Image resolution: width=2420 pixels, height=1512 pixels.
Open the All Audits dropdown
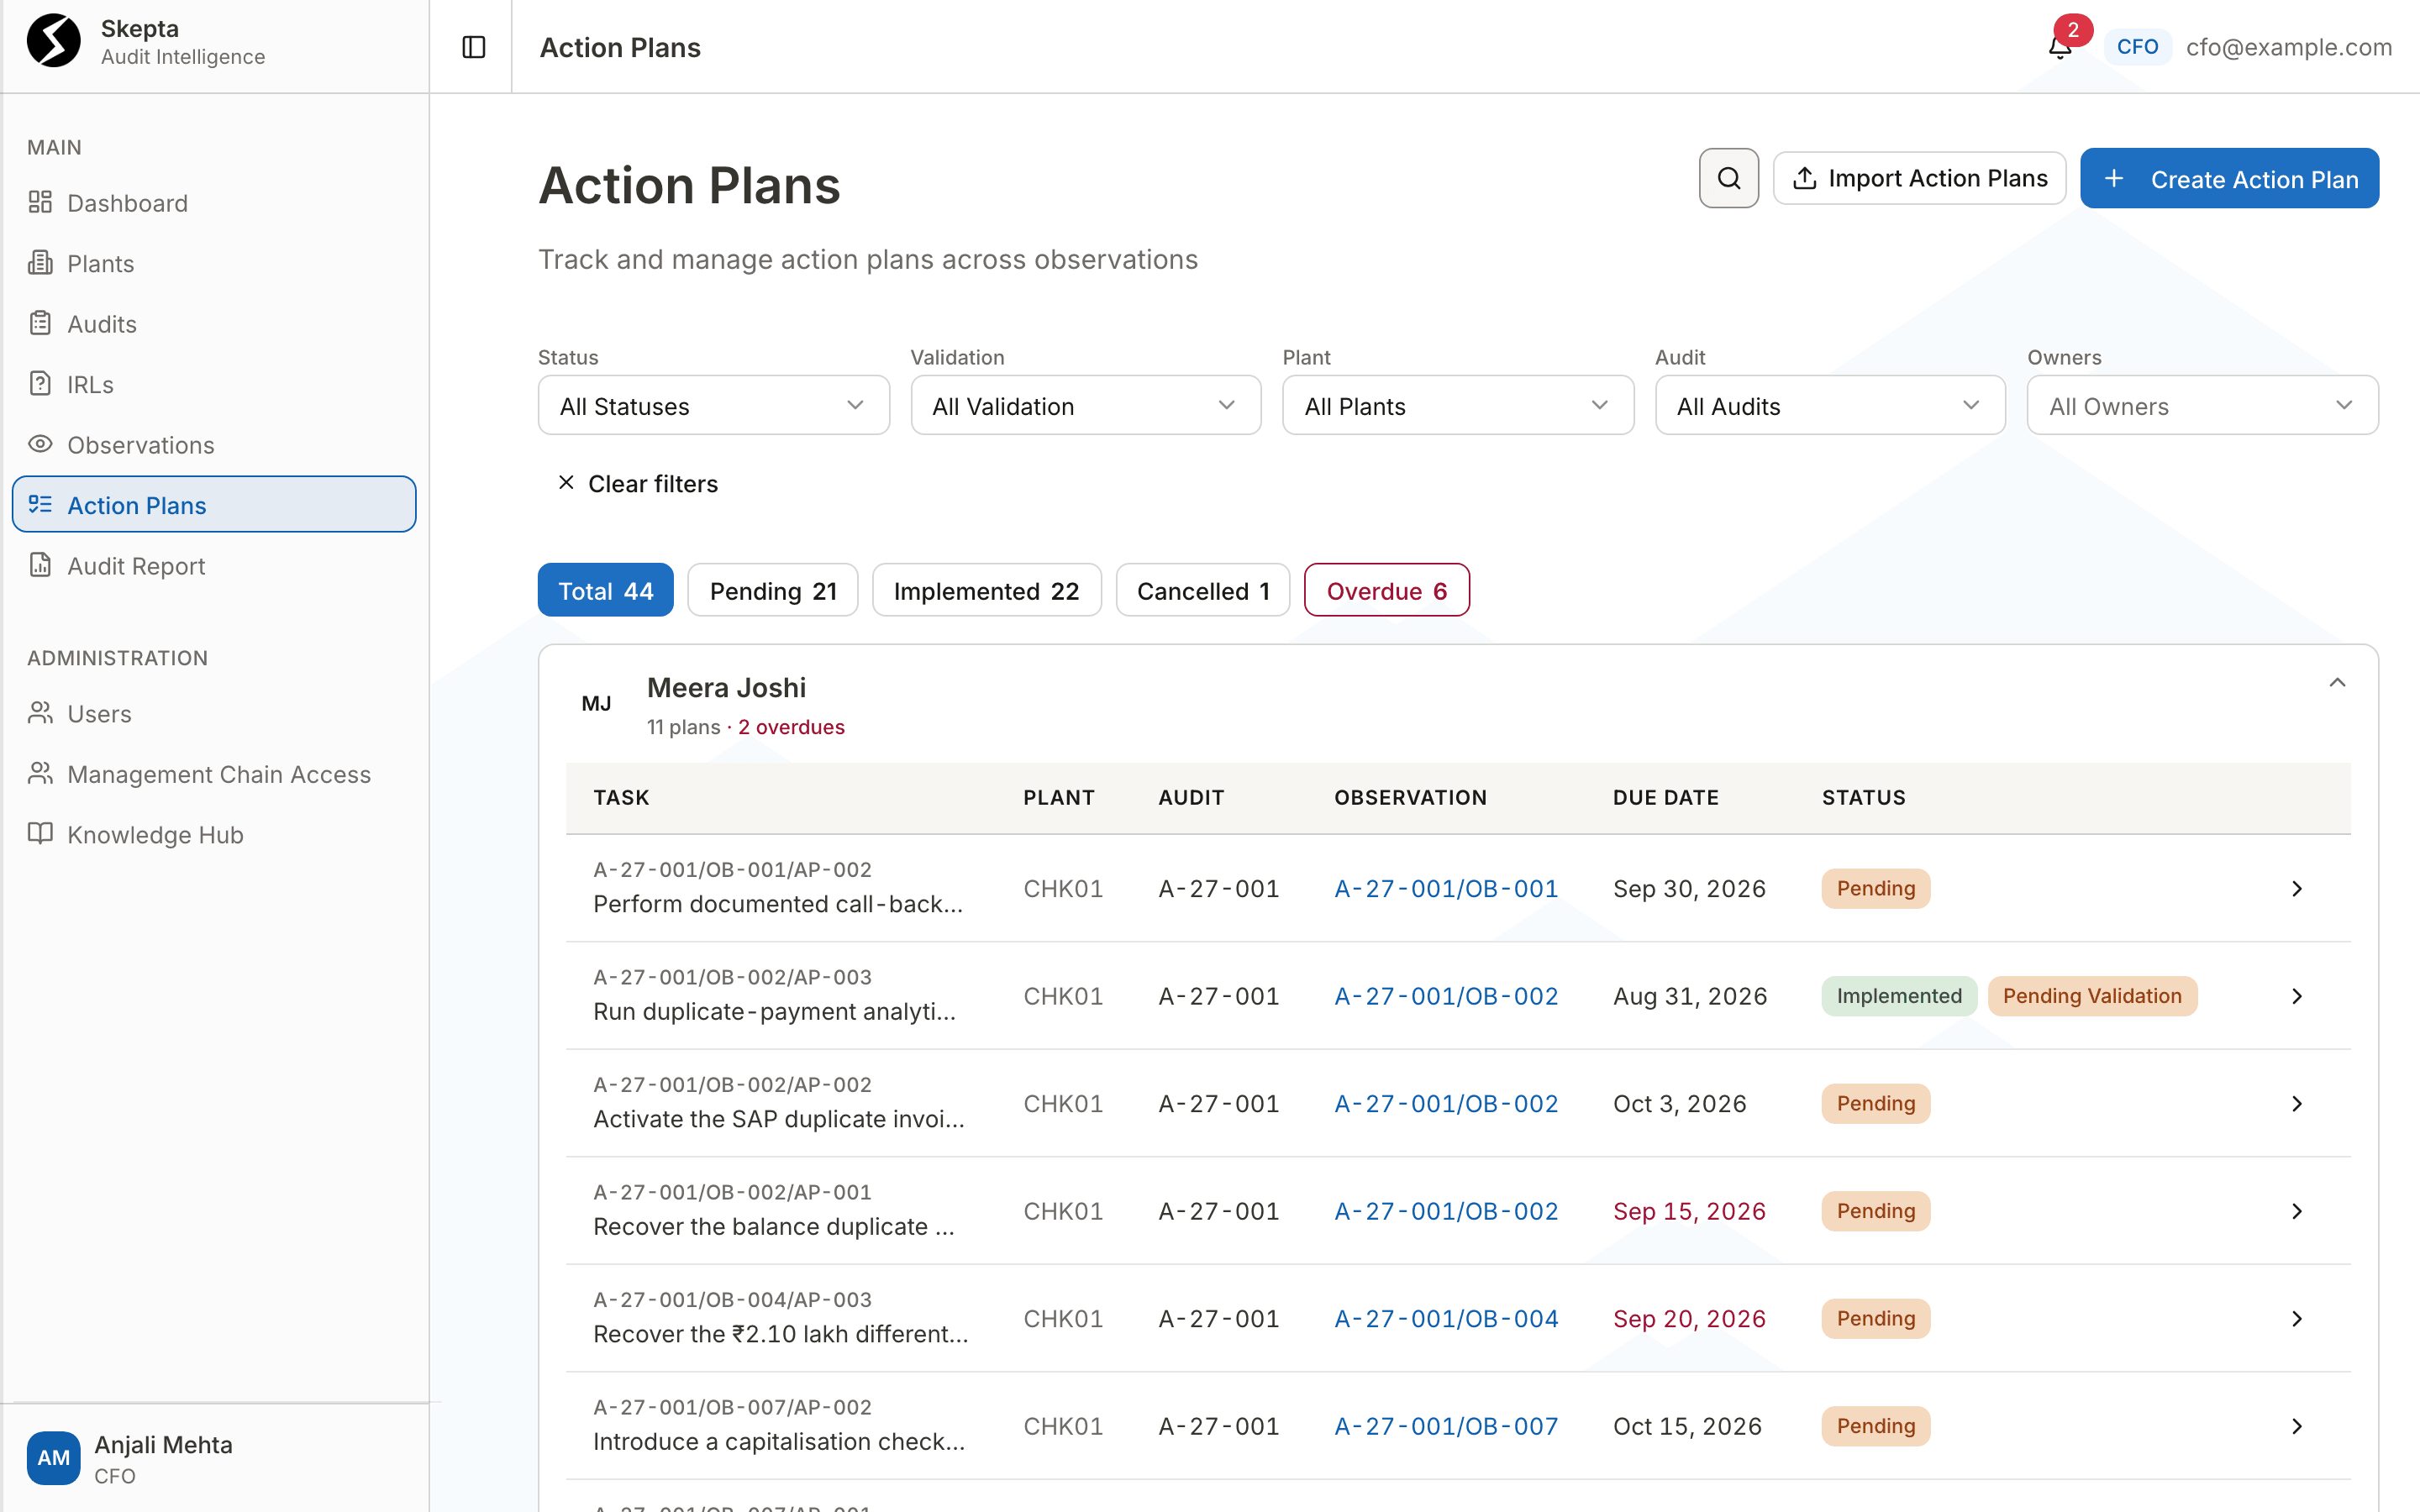coord(1829,405)
